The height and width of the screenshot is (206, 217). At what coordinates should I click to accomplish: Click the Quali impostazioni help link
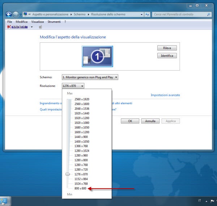(51, 109)
